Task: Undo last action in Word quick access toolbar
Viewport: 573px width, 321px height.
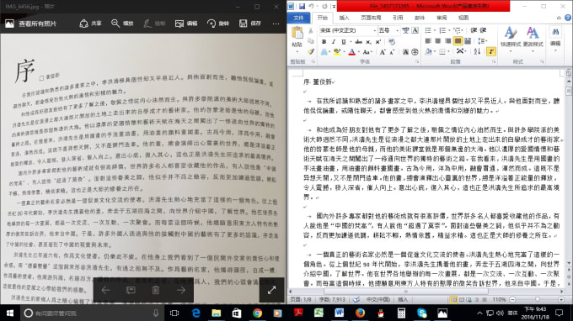Action: click(x=311, y=6)
